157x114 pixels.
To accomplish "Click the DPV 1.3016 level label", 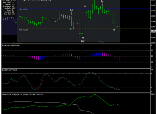I will tap(23, 9).
